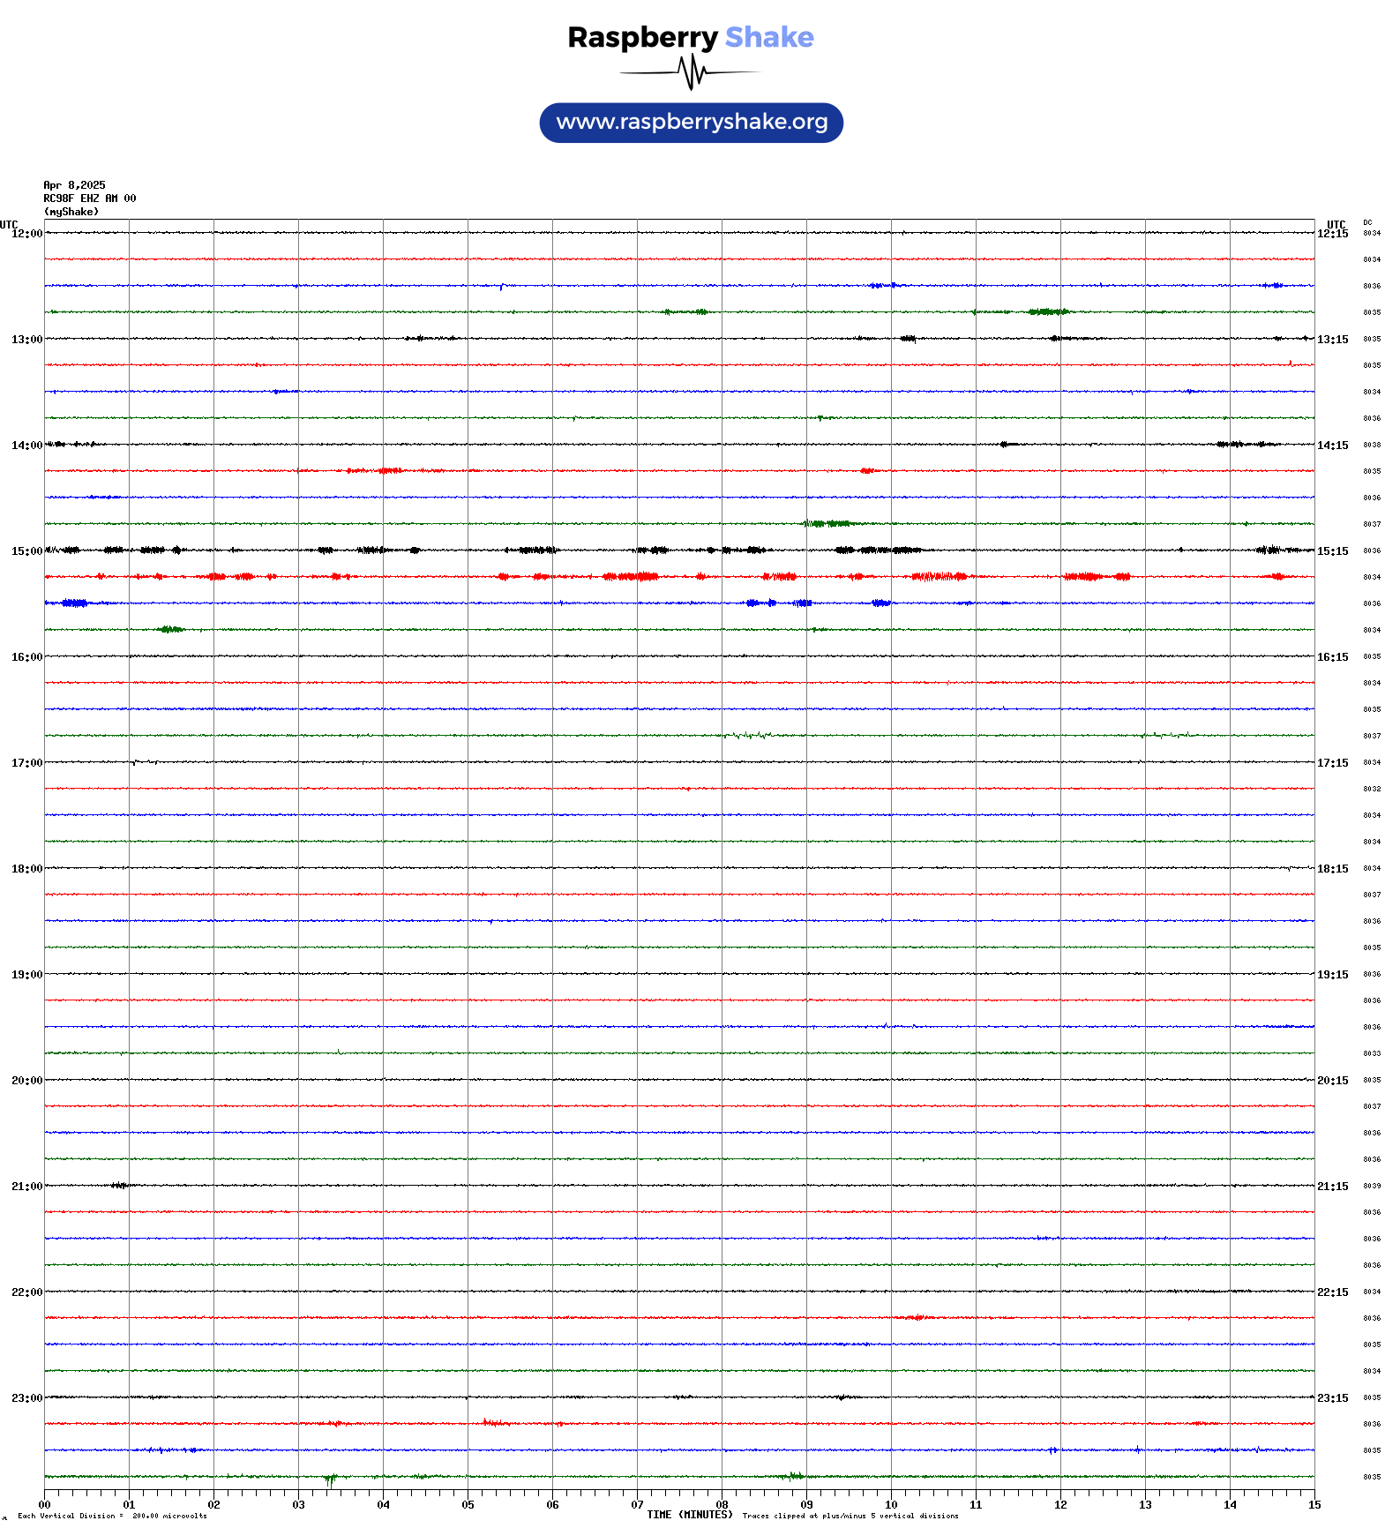Image resolution: width=1385 pixels, height=1528 pixels.
Task: Click the date text Apr 8,2025
Action: pyautogui.click(x=74, y=185)
